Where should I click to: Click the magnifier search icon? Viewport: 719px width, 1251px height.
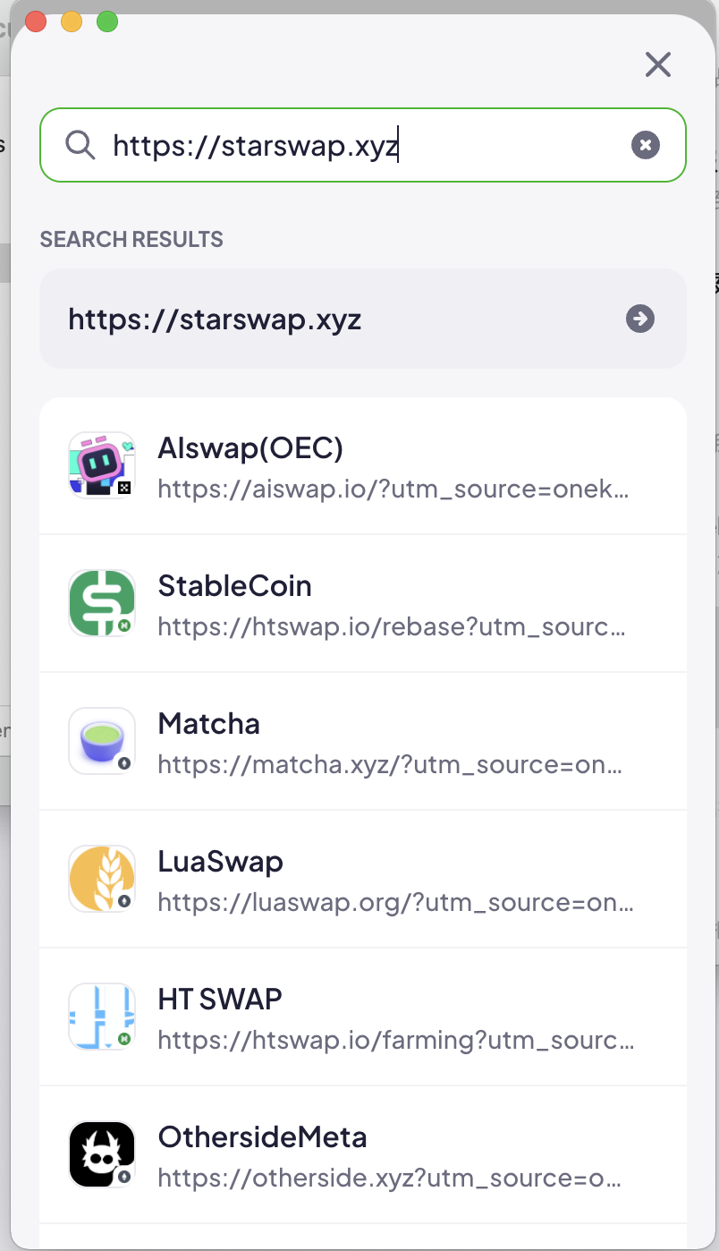tap(80, 145)
